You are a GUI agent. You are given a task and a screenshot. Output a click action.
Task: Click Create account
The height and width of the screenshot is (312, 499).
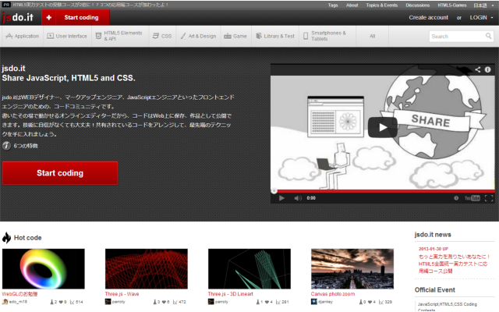point(428,17)
